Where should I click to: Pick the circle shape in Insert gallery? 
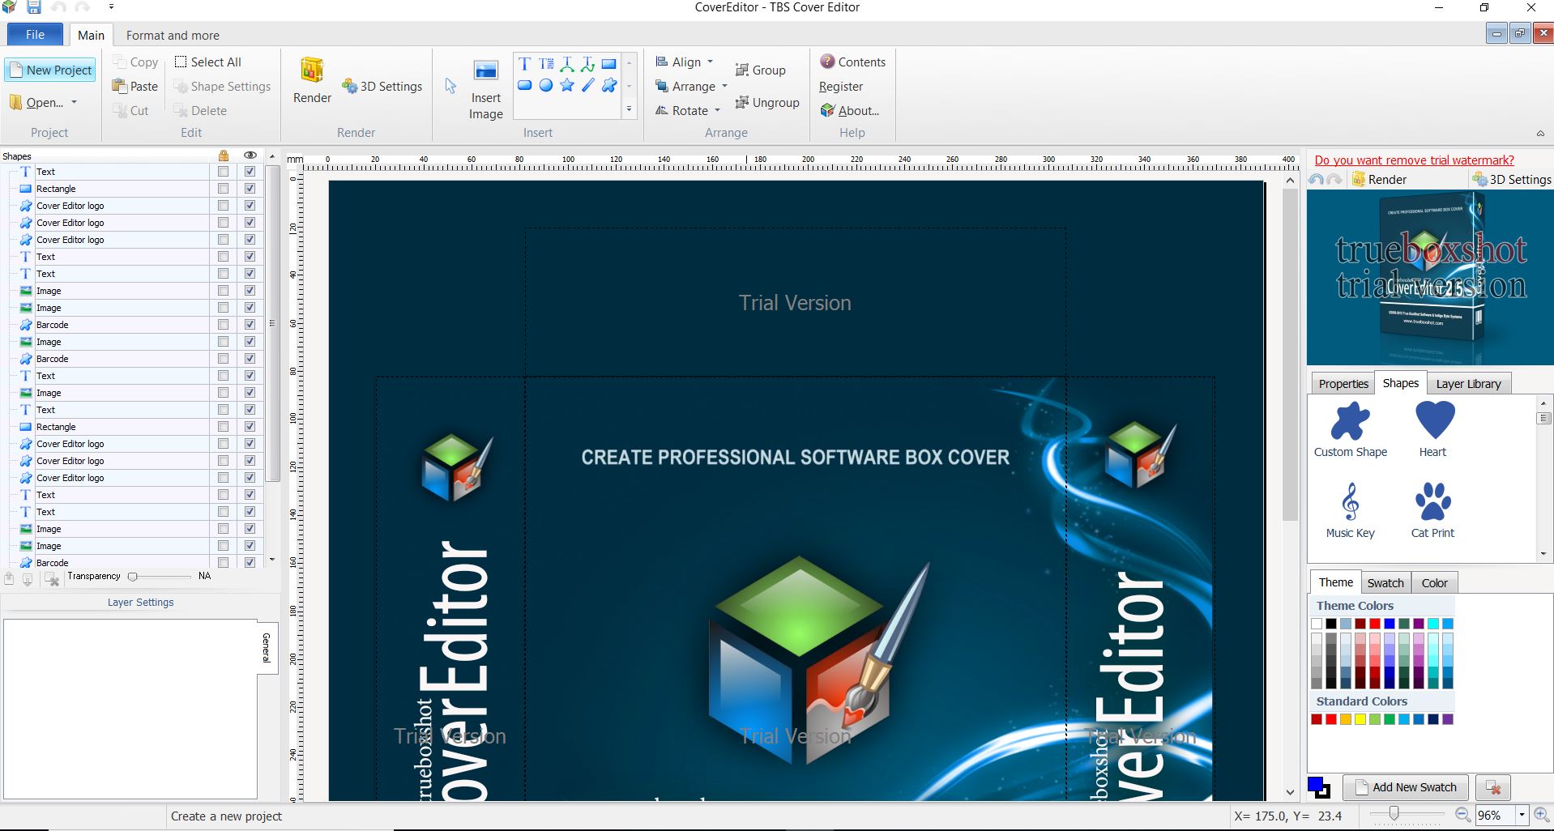click(546, 85)
